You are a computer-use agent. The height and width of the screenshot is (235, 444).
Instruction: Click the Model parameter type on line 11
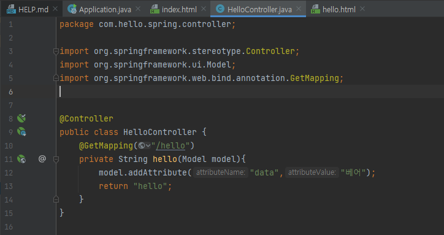click(x=194, y=159)
